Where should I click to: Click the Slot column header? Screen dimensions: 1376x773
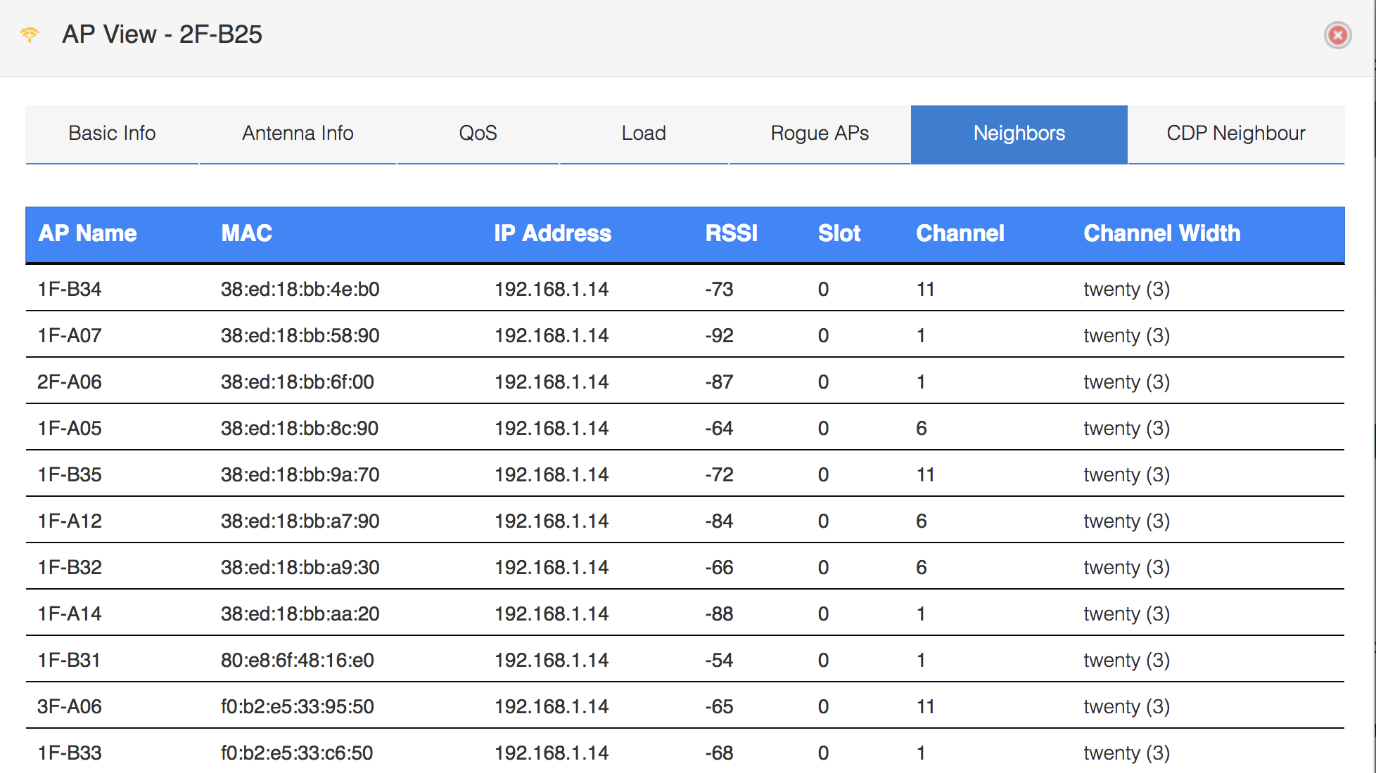[839, 233]
